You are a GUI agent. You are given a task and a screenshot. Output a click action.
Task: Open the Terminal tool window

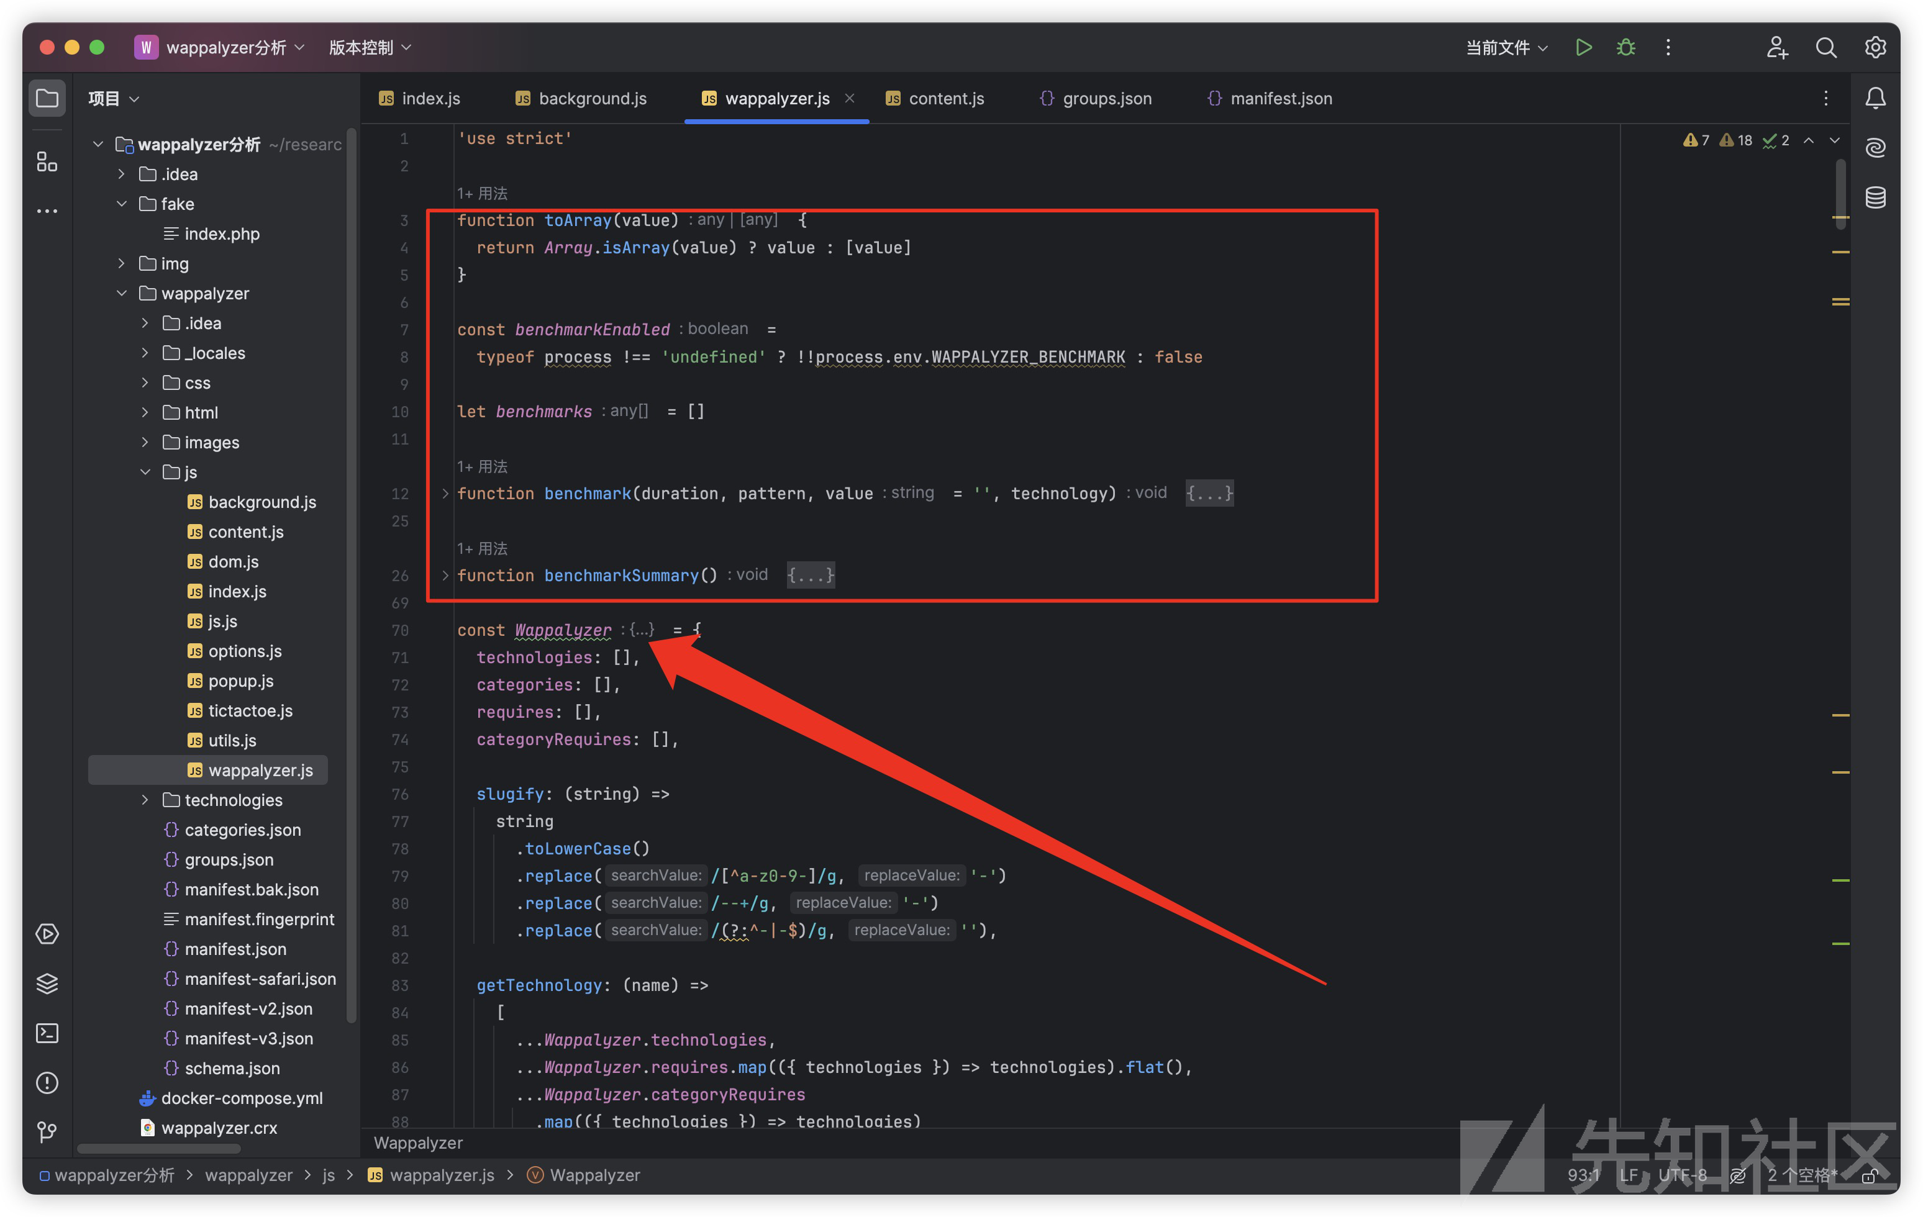click(47, 1033)
